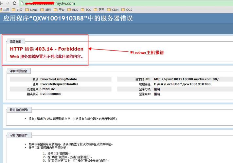Click the 可尝试的操作 section label

[x=19, y=135]
